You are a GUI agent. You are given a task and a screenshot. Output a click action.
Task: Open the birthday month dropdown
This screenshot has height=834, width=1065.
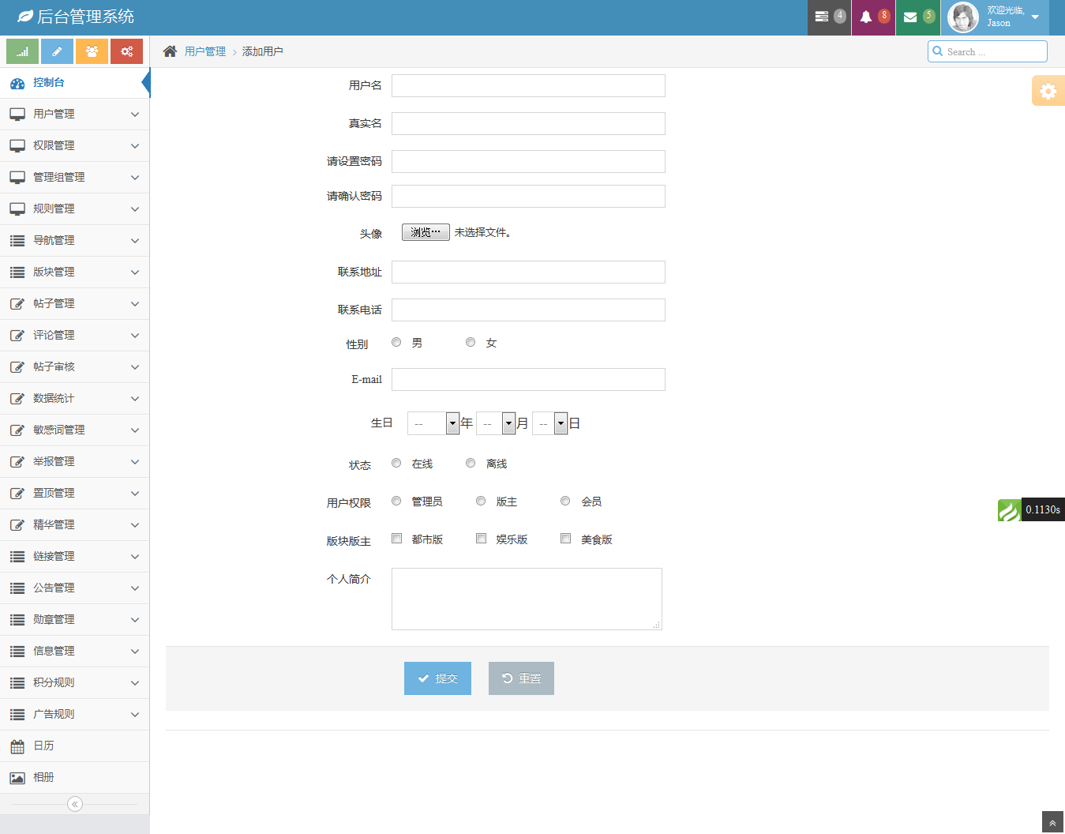point(497,423)
